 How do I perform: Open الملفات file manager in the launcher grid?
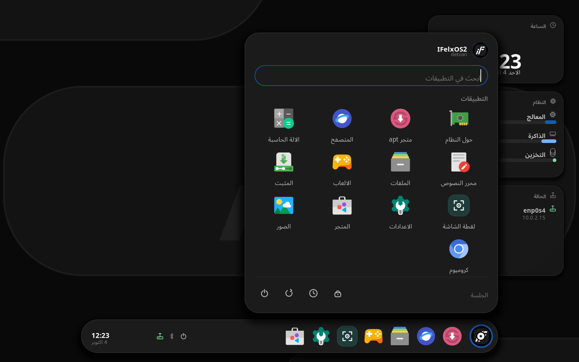(400, 169)
